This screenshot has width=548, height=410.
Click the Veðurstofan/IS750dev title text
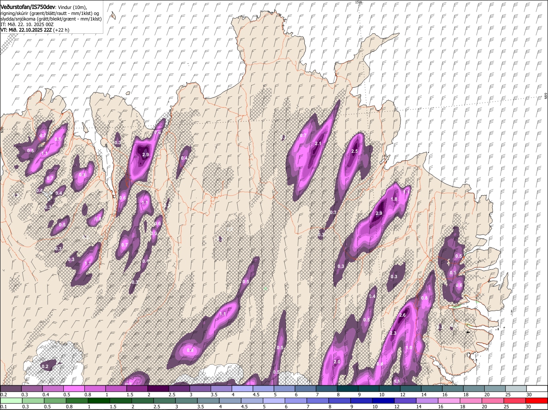[28, 6]
